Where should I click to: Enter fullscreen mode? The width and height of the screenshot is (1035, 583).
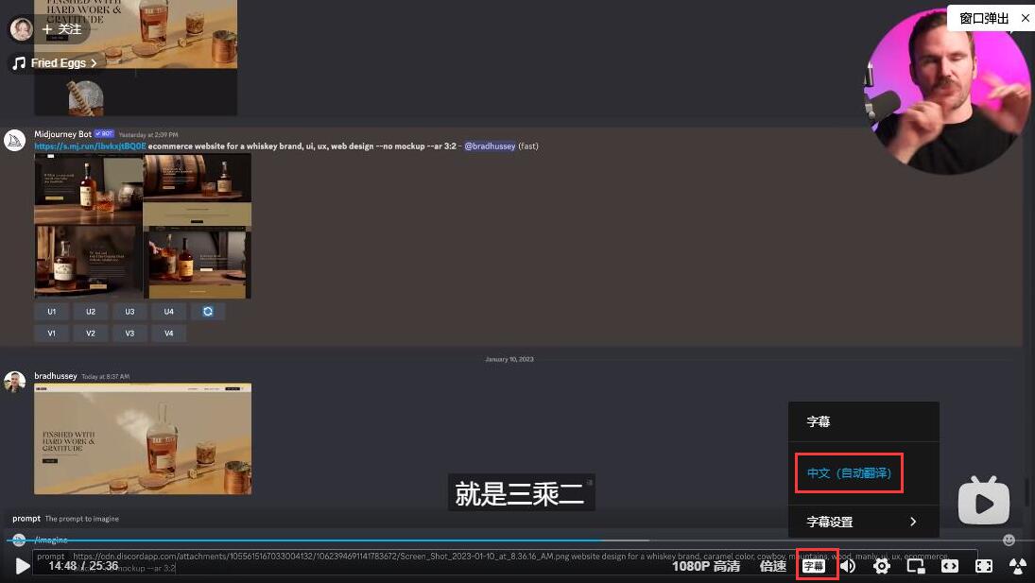coord(984,566)
